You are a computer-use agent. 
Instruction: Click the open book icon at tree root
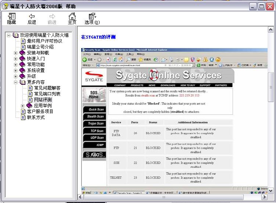15,35
